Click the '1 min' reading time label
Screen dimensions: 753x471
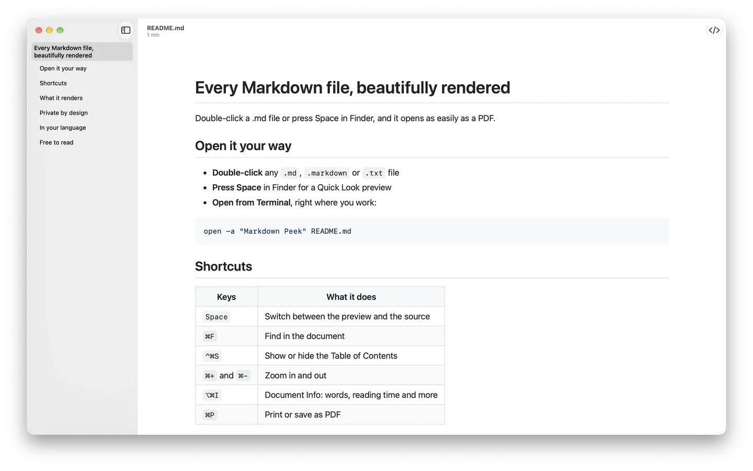pyautogui.click(x=153, y=35)
